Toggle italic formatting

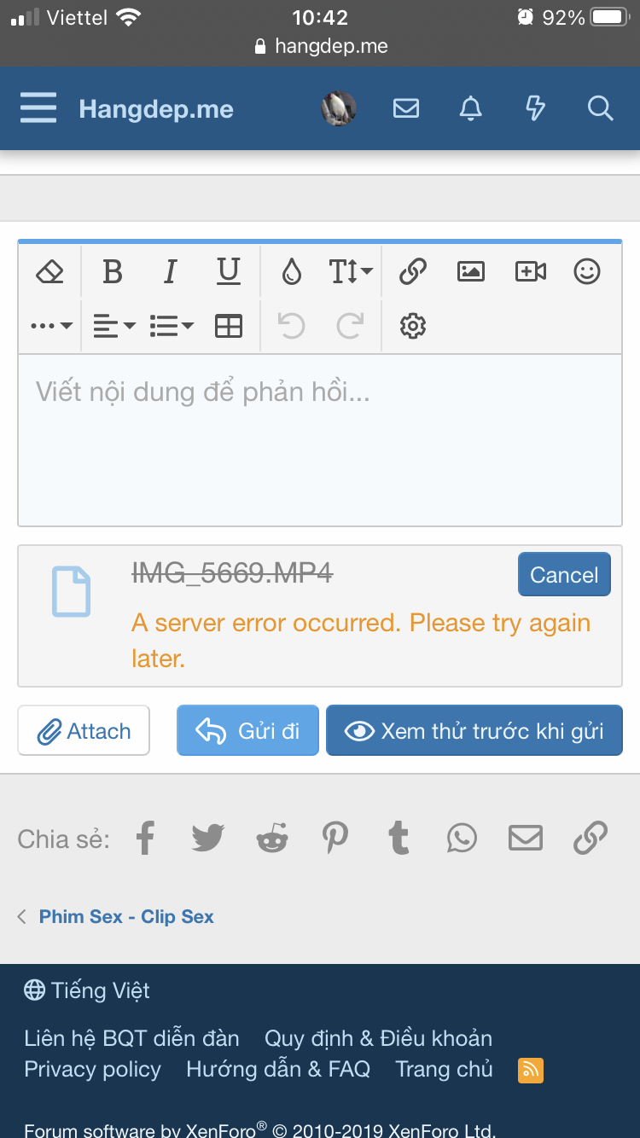(170, 272)
